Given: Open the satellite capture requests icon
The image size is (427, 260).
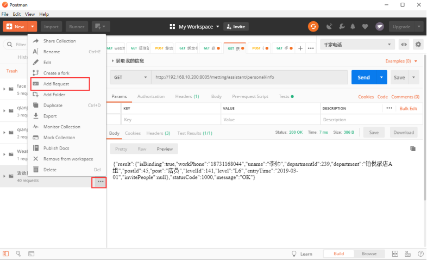Looking at the screenshot, I should tap(329, 27).
